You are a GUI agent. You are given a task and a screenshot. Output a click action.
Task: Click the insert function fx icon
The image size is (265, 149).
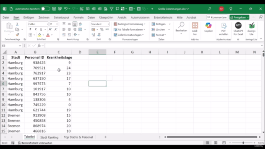[39, 46]
